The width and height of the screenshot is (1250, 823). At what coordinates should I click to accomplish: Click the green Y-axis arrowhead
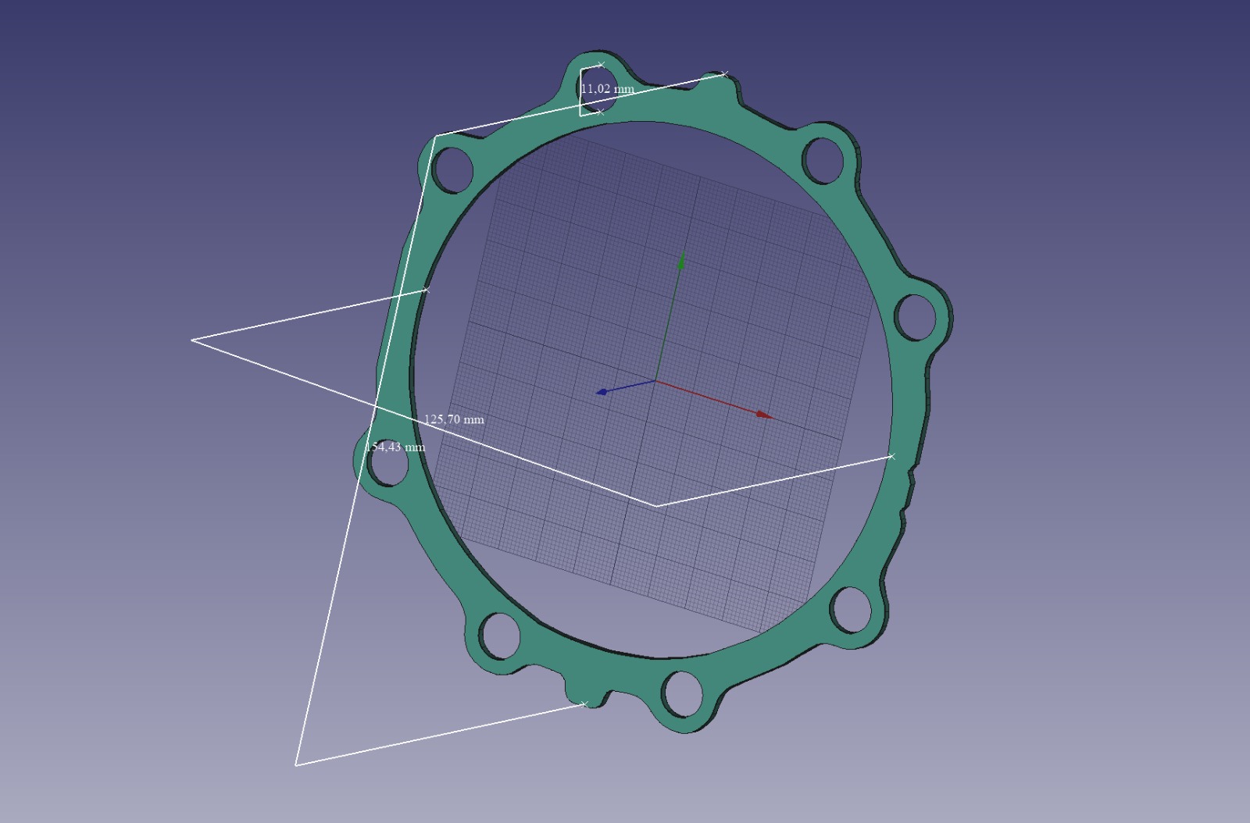click(682, 261)
